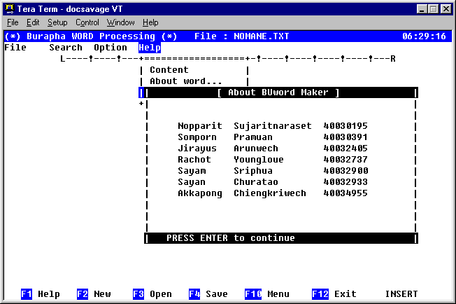Open Tera Term's Help menu in menu bar
This screenshot has width=456, height=304.
[x=150, y=22]
